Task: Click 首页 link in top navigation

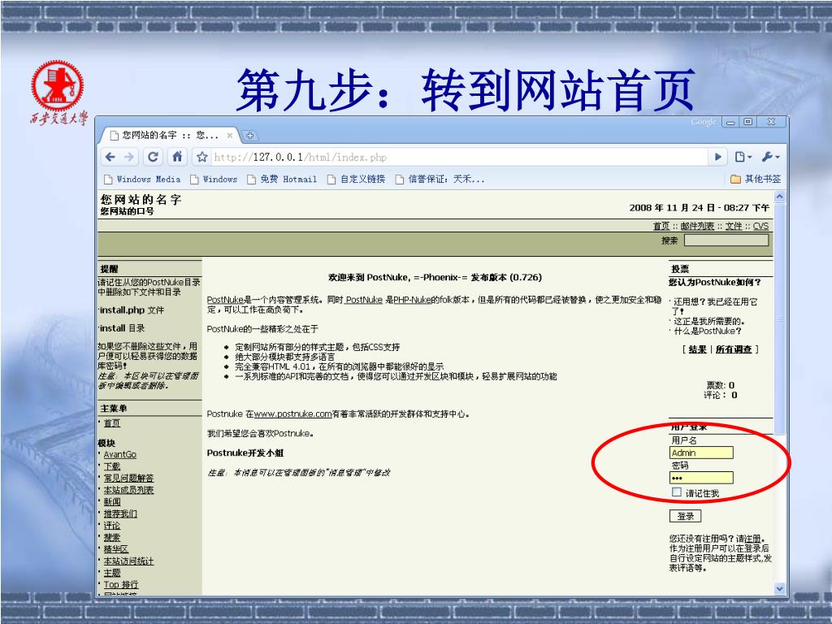Action: [x=661, y=226]
